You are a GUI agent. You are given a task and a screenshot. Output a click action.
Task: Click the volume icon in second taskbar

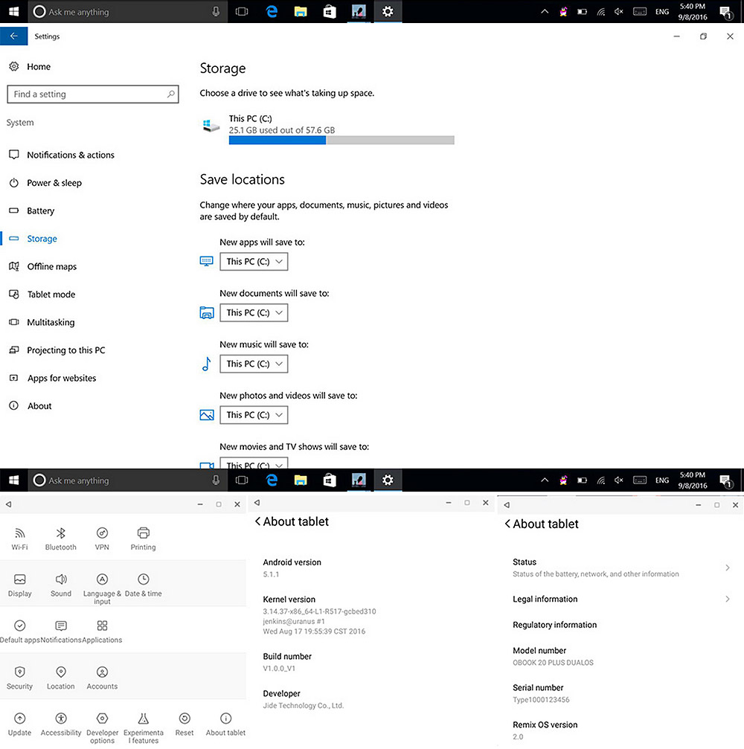coord(619,480)
